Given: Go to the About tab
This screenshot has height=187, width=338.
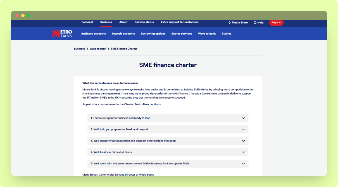Looking at the screenshot, I should [123, 22].
